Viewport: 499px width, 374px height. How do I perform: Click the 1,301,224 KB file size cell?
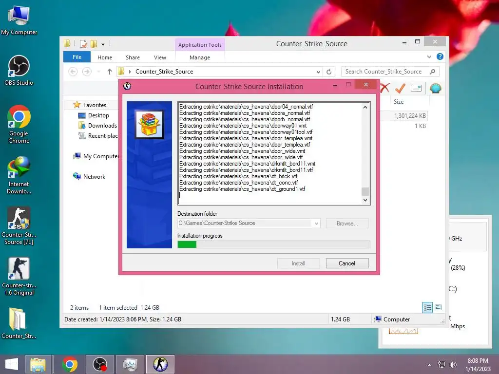click(410, 116)
